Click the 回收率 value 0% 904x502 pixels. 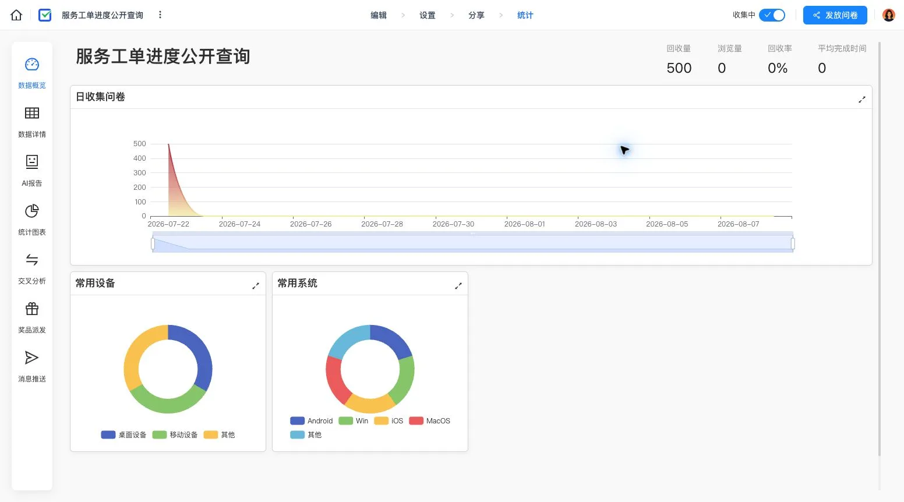778,68
